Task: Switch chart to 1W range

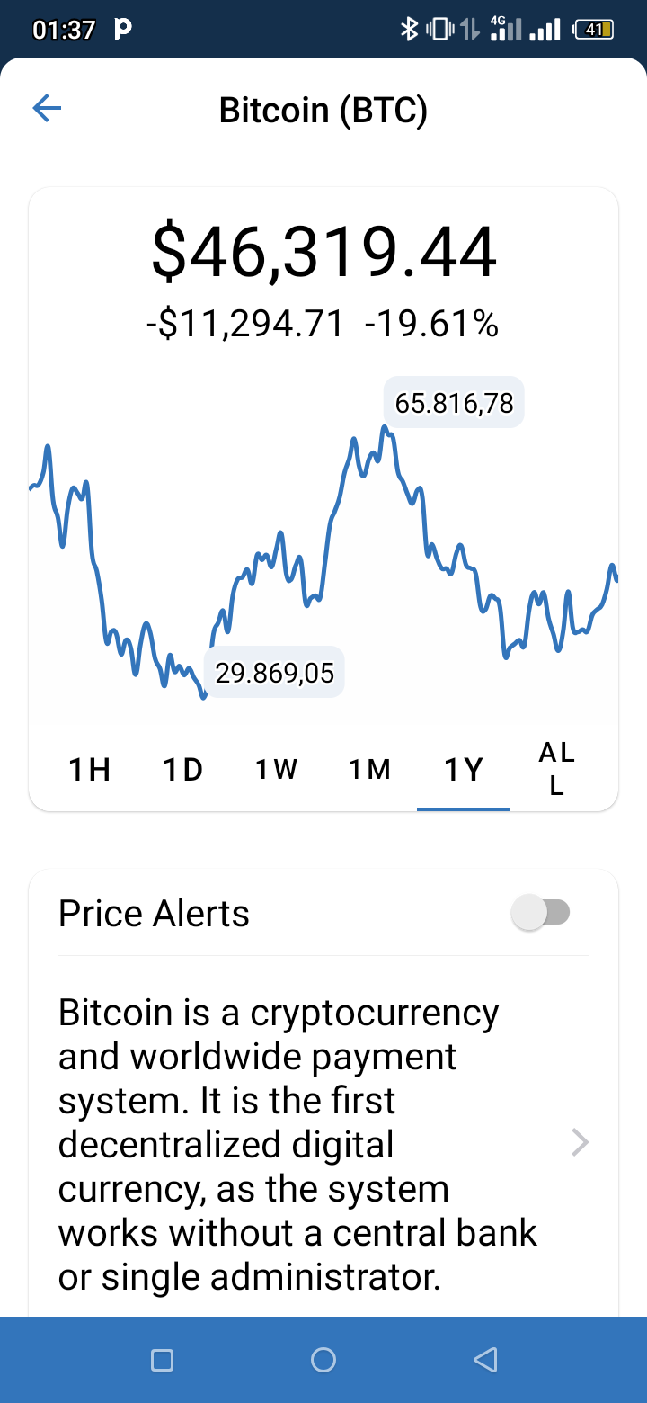Action: pos(277,770)
